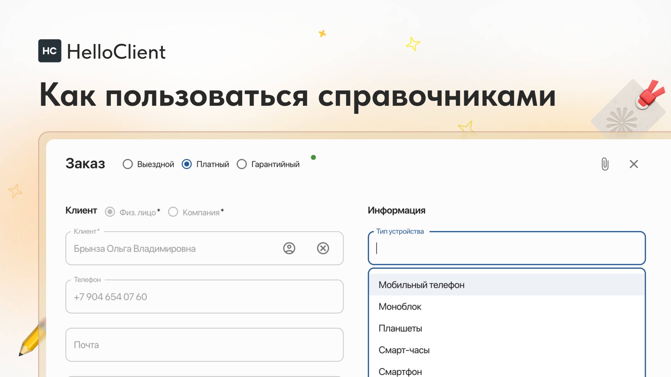This screenshot has height=377, width=671.
Task: Select the Платный order type
Action: click(187, 164)
